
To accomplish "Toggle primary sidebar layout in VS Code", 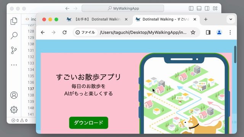I will [191, 8].
